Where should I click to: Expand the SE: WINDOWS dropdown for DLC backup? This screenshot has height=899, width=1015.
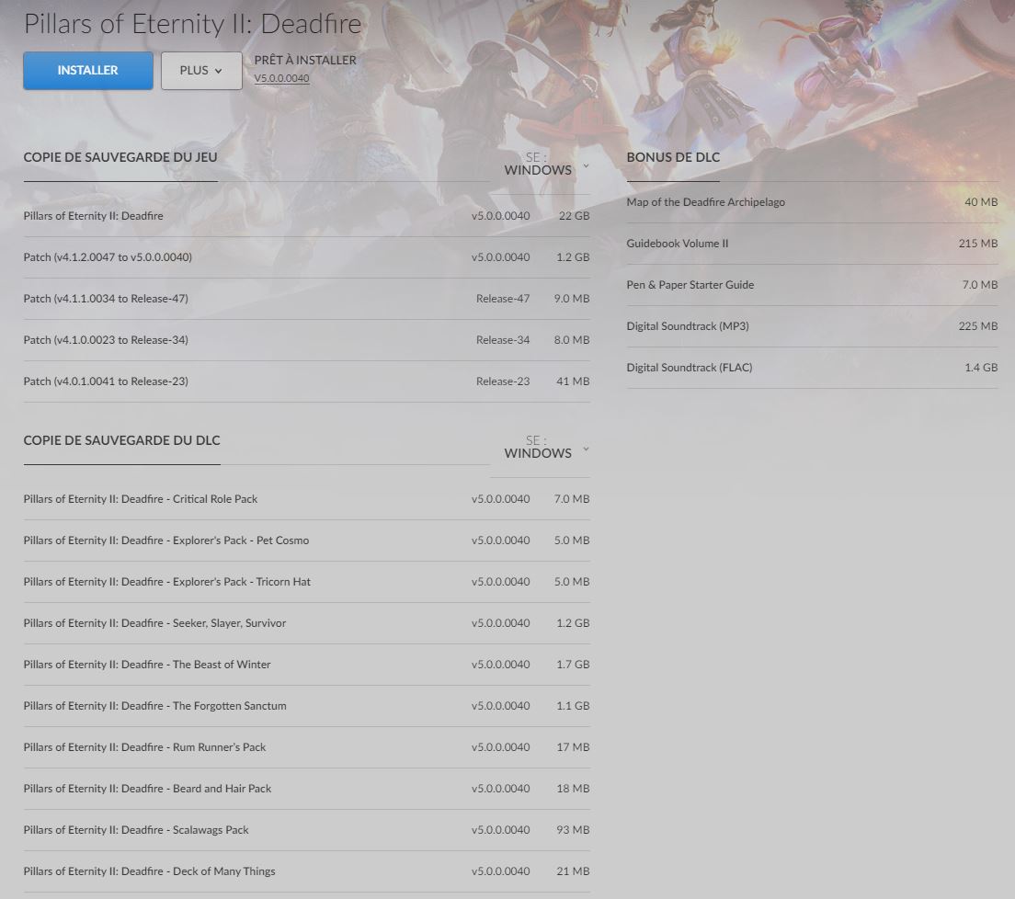(x=546, y=448)
